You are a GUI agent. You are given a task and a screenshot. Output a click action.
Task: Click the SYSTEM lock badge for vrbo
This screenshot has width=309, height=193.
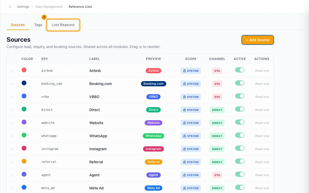(191, 97)
